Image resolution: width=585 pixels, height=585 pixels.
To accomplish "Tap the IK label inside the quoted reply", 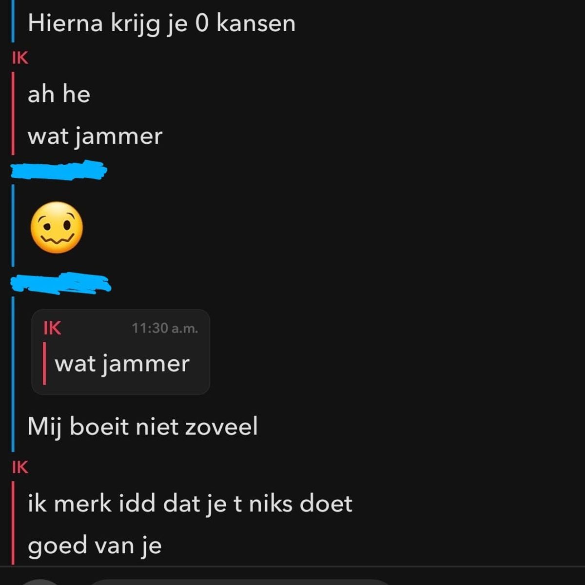I will click(52, 328).
